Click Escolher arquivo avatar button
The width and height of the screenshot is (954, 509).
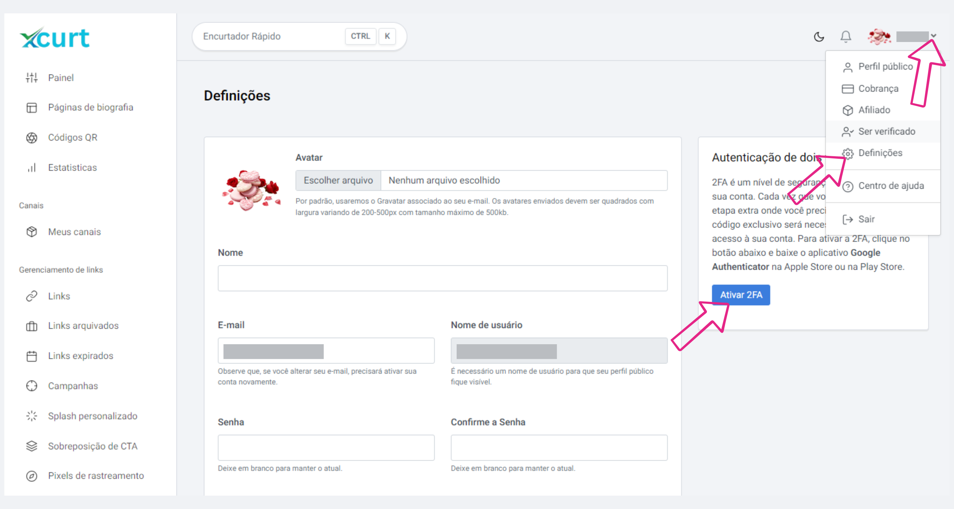click(x=338, y=180)
